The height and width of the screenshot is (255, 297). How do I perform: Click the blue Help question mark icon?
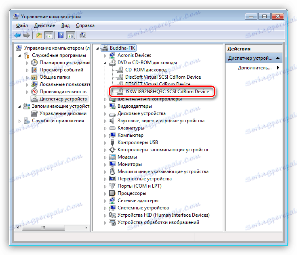(x=61, y=35)
